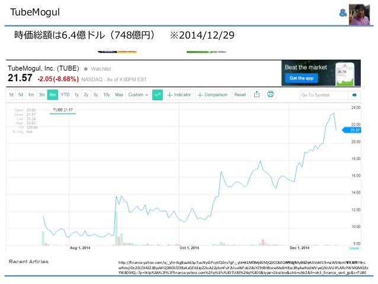This screenshot has height=284, width=378.
Task: Click the 21.57 price marker
Action: [352, 130]
